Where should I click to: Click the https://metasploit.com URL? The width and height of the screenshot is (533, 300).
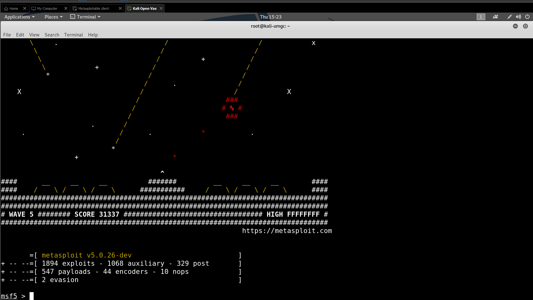(287, 231)
